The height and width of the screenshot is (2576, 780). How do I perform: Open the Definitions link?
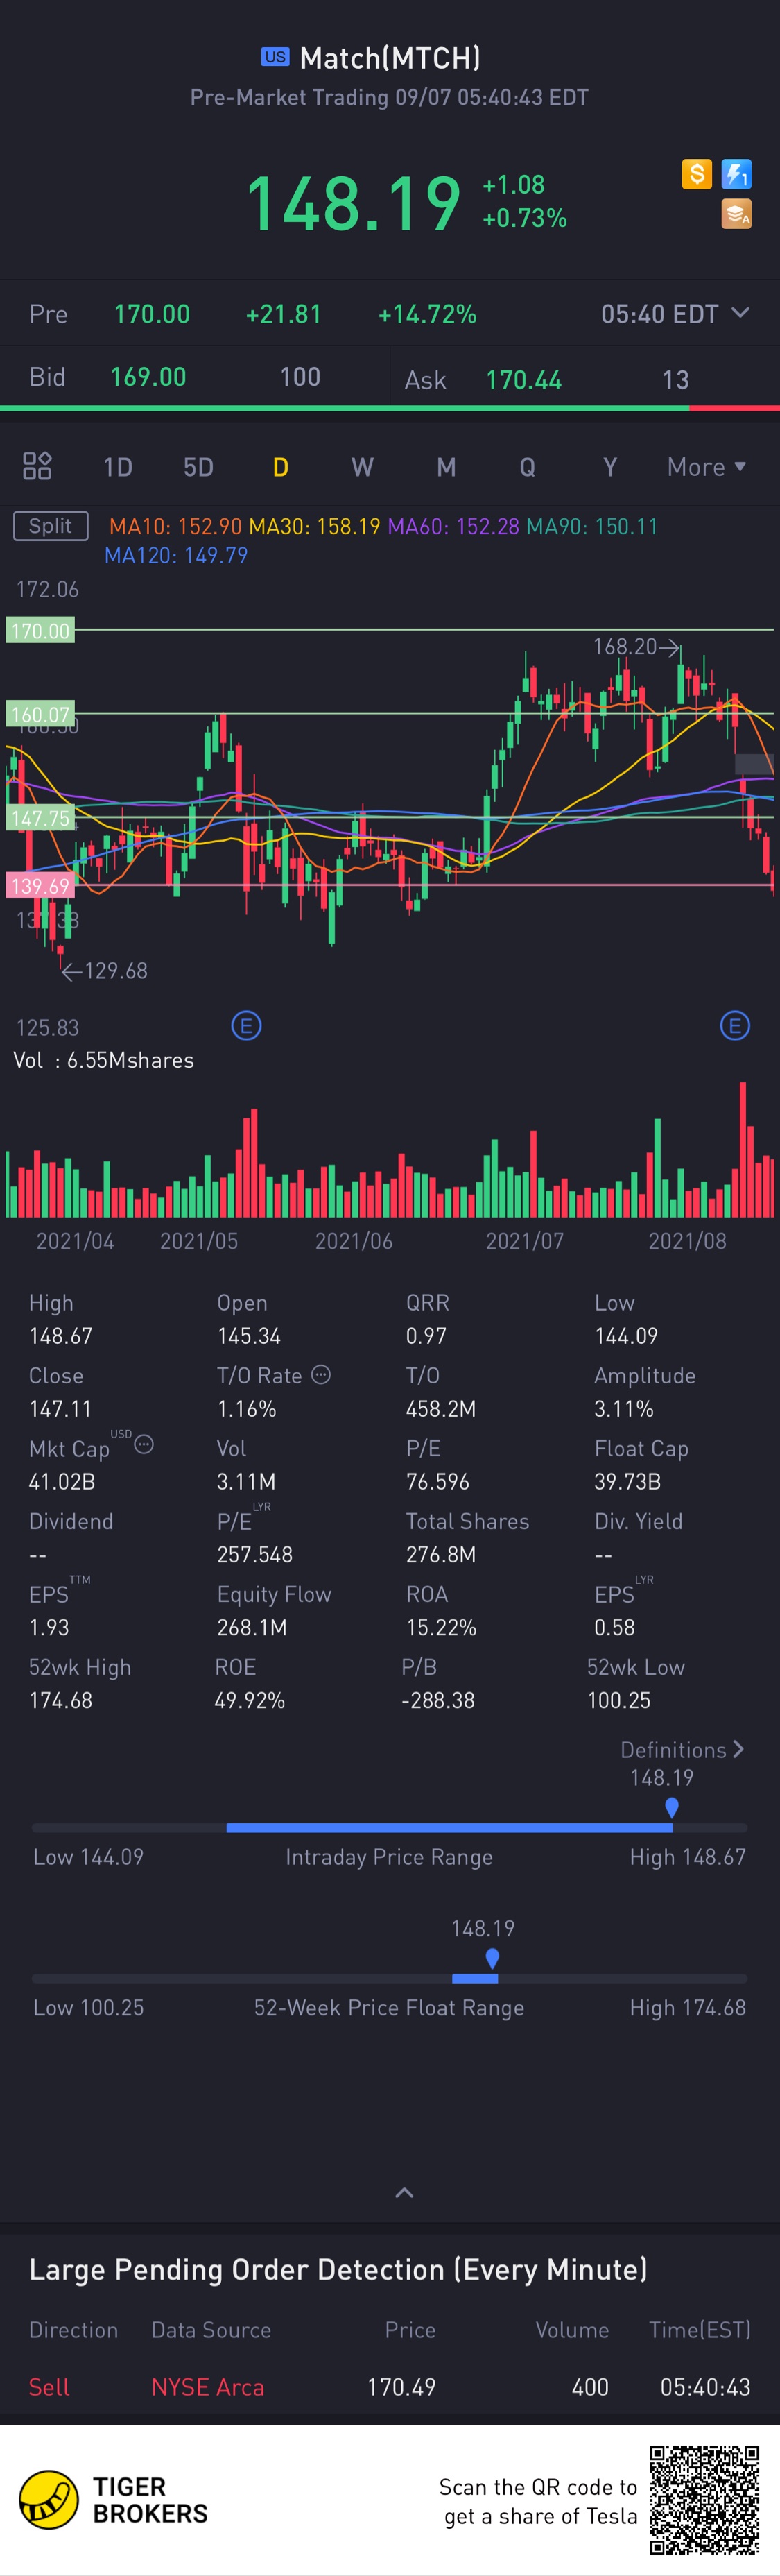[682, 1750]
